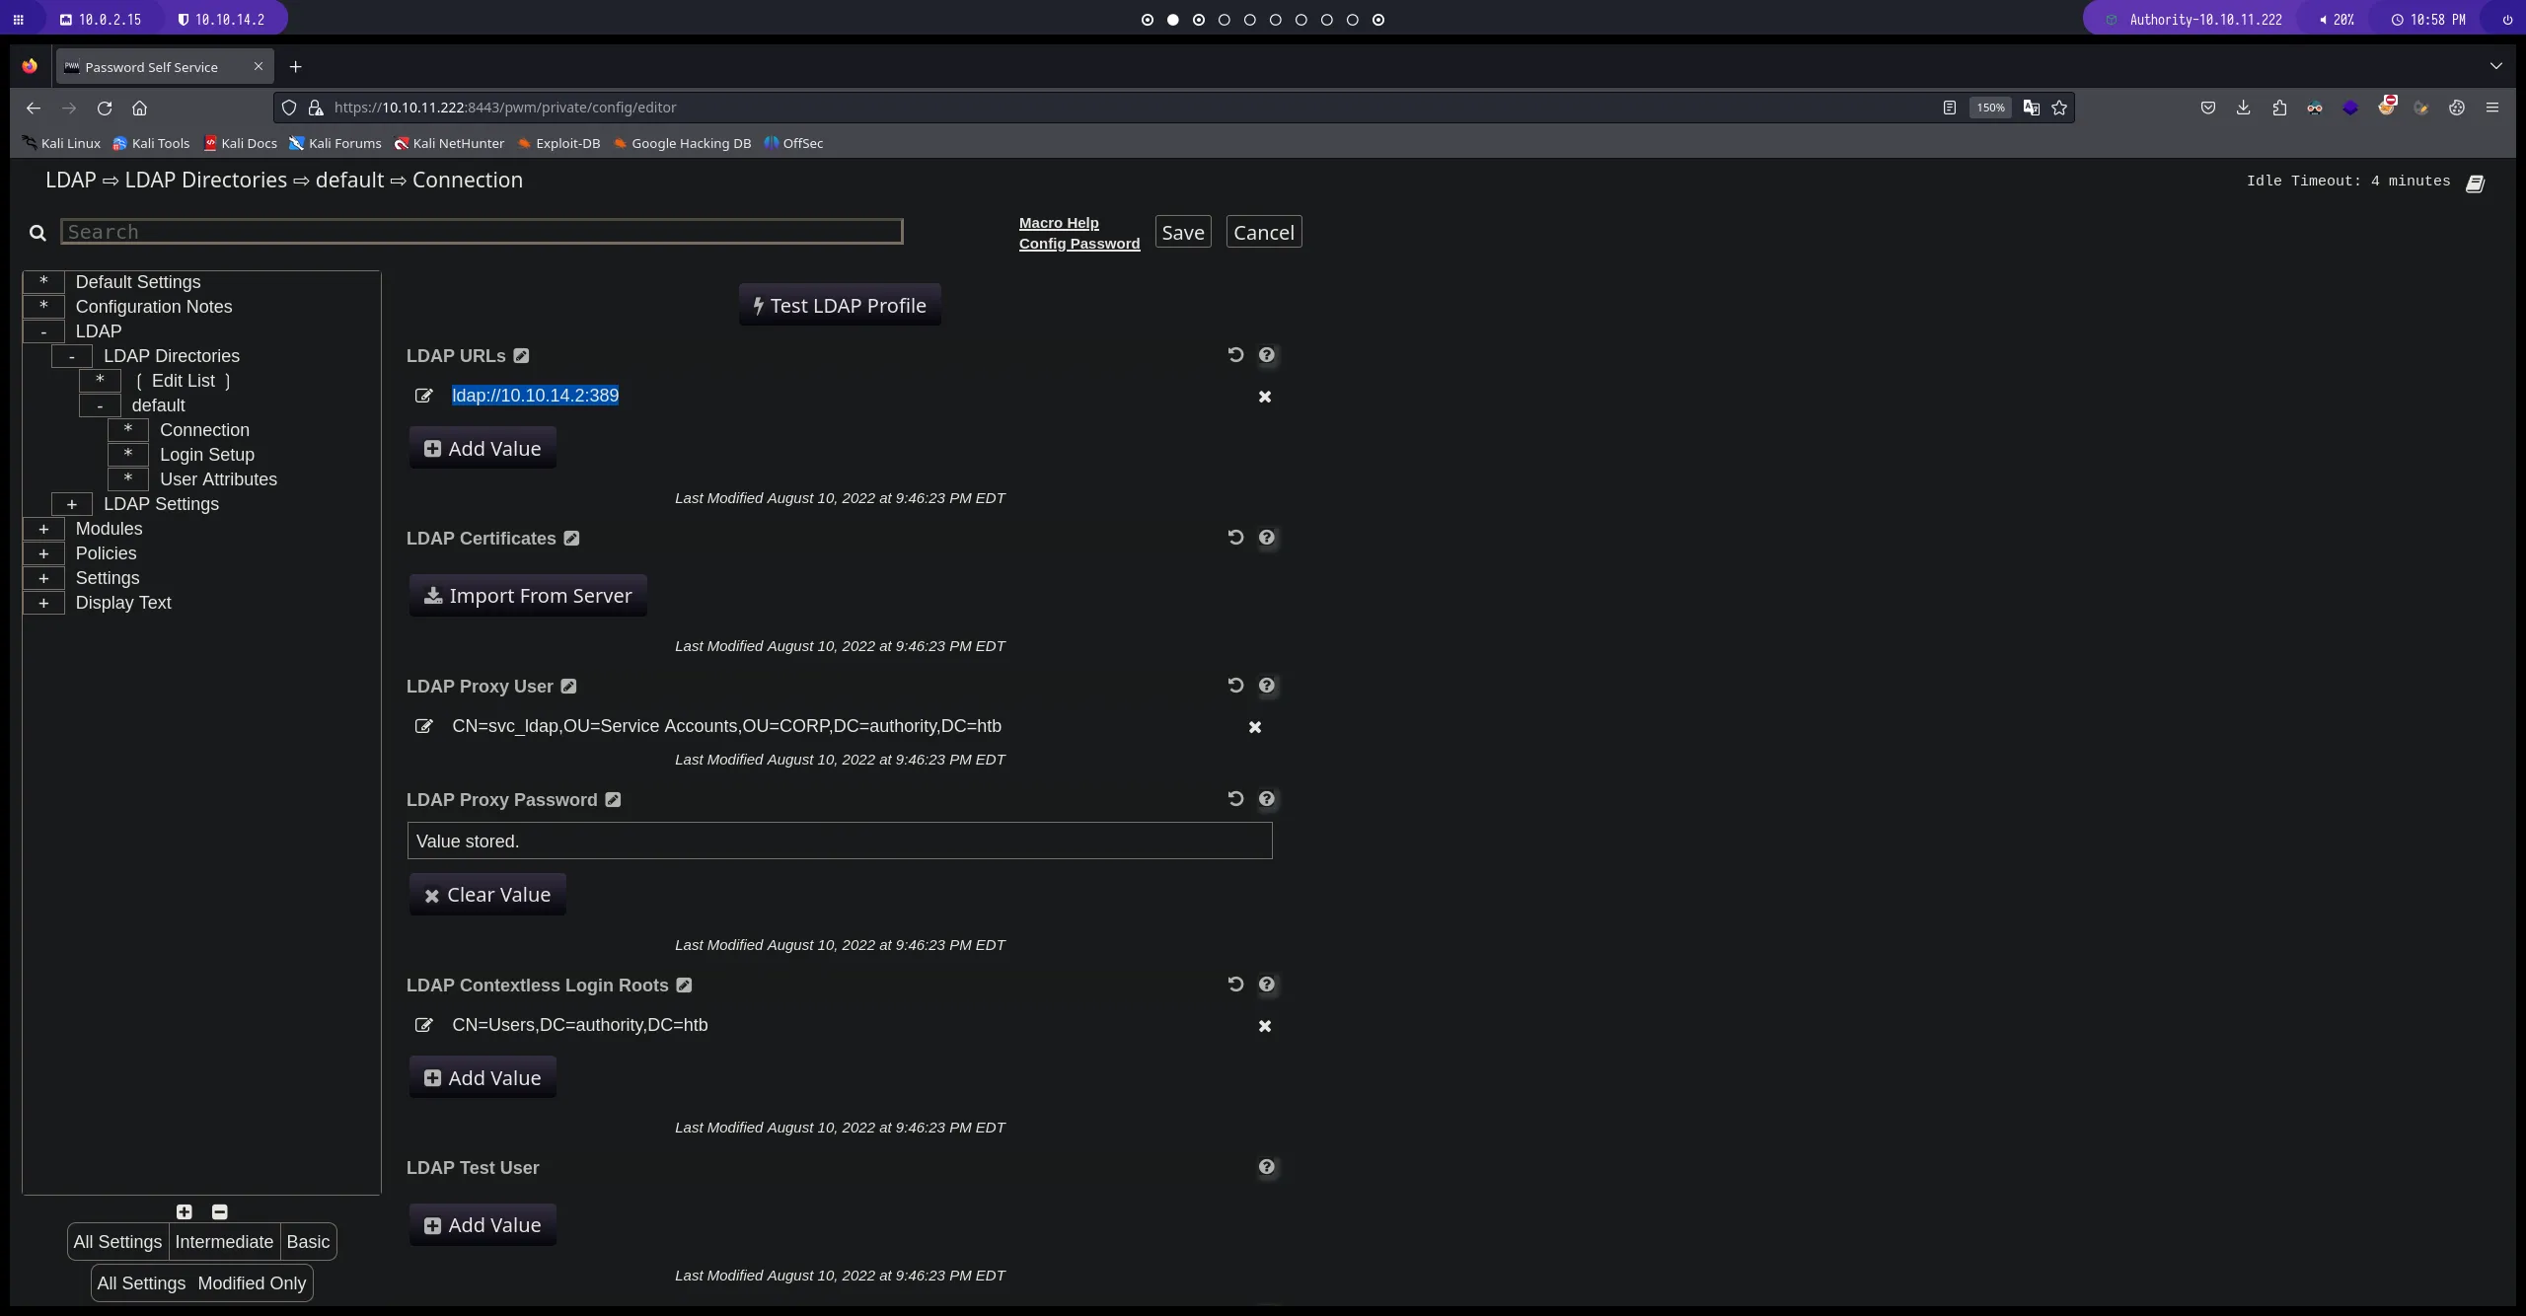Edit the LDAP URL value with the pencil icon
The image size is (2526, 1316).
[424, 396]
